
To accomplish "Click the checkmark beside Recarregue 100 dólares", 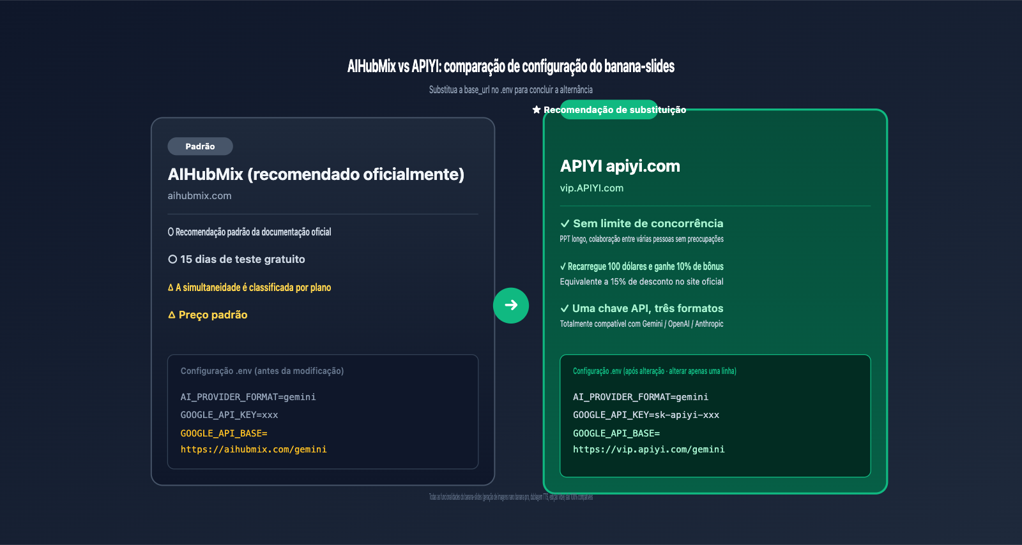I will coord(563,267).
